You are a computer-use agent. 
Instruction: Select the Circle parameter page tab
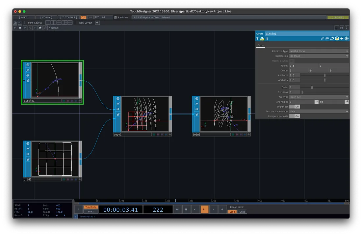(x=261, y=45)
